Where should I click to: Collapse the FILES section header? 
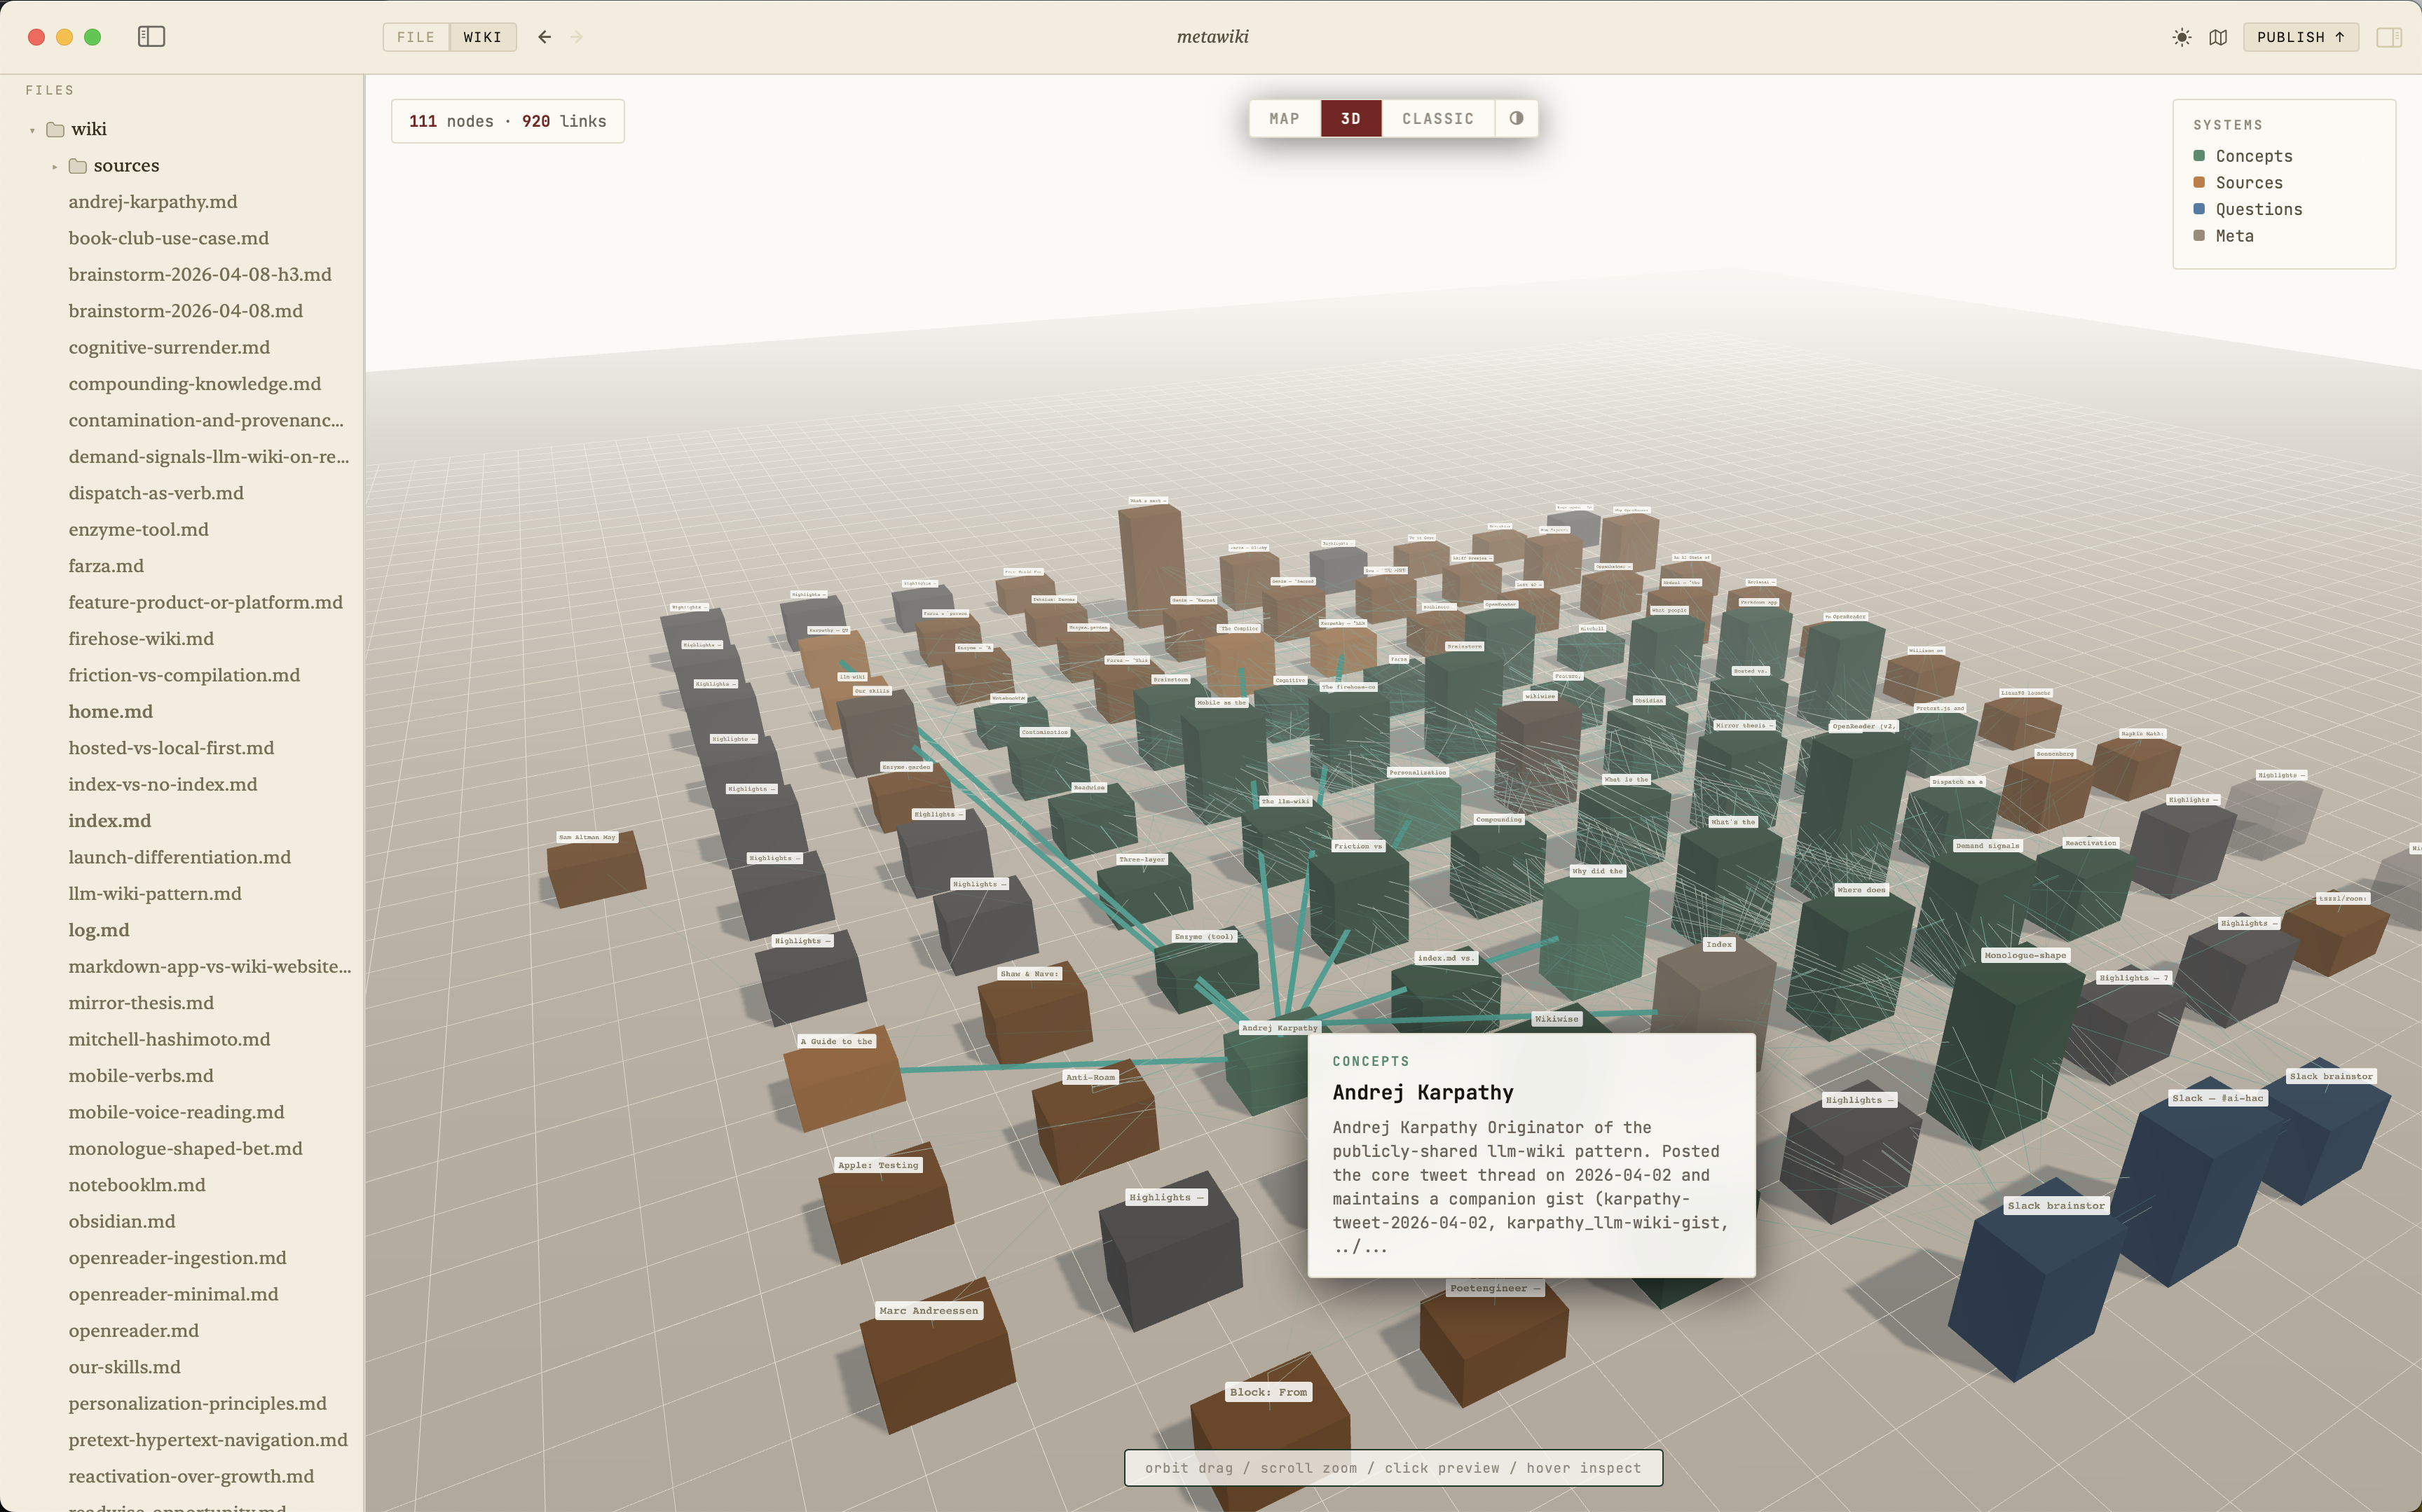tap(49, 89)
